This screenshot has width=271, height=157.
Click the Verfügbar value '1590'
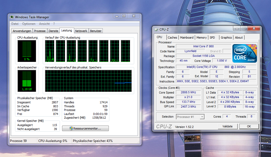click(x=55, y=110)
